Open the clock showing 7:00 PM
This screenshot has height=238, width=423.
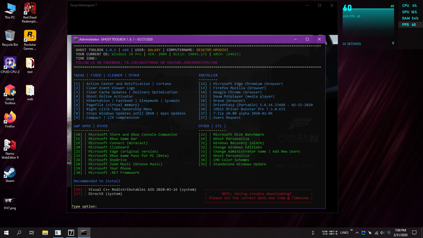(401, 233)
